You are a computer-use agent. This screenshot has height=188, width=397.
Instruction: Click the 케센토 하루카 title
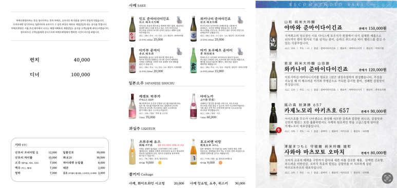(149, 96)
